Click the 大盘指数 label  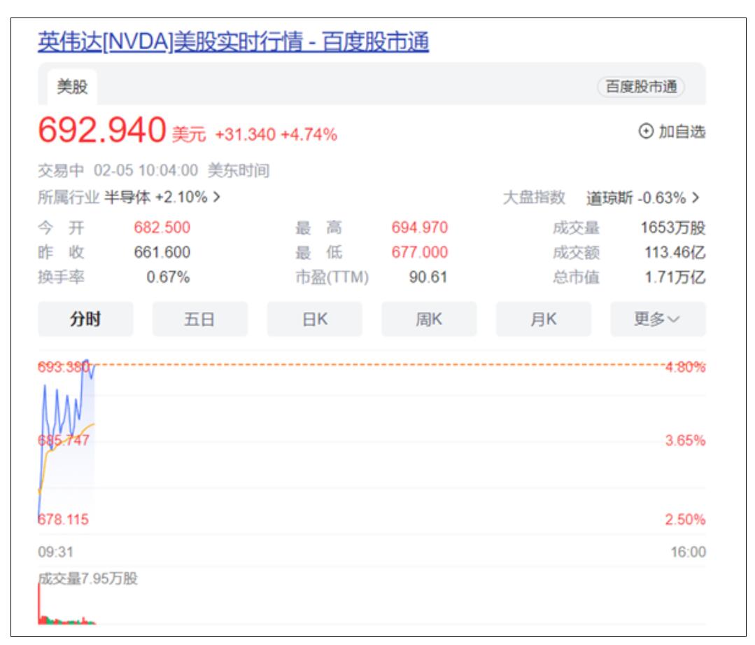coord(533,197)
